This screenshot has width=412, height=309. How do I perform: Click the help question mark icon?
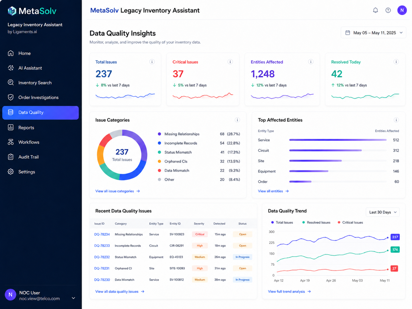[x=388, y=10]
